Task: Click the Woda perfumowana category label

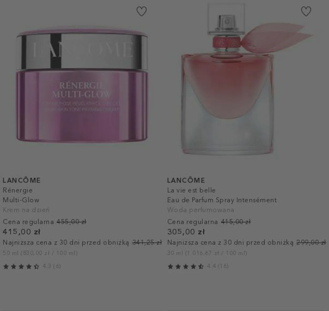Action: click(201, 210)
